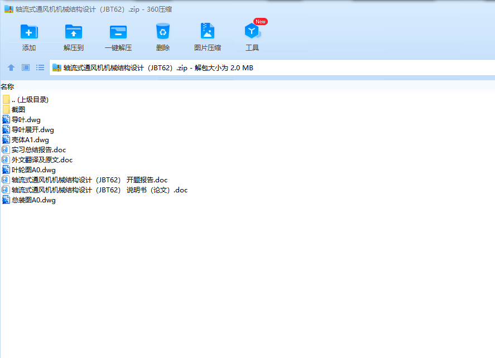Click the dwg file icon of 导叶.dwg
495x358 pixels.
[6, 119]
